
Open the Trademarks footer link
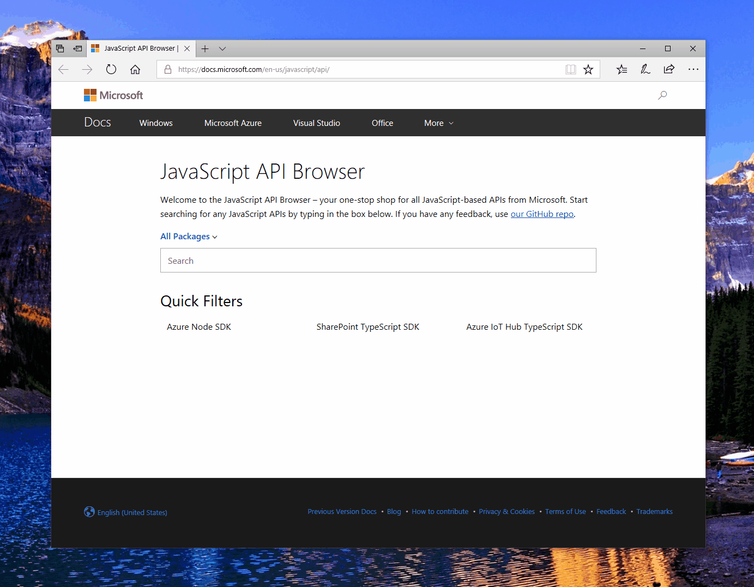(x=654, y=512)
